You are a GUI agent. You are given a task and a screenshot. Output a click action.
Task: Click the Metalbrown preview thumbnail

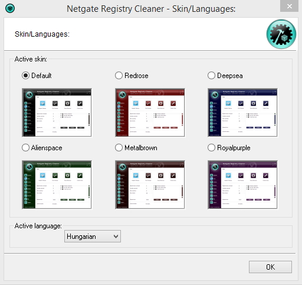pos(150,184)
